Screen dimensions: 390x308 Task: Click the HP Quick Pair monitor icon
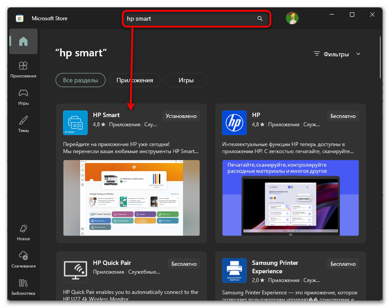[75, 271]
